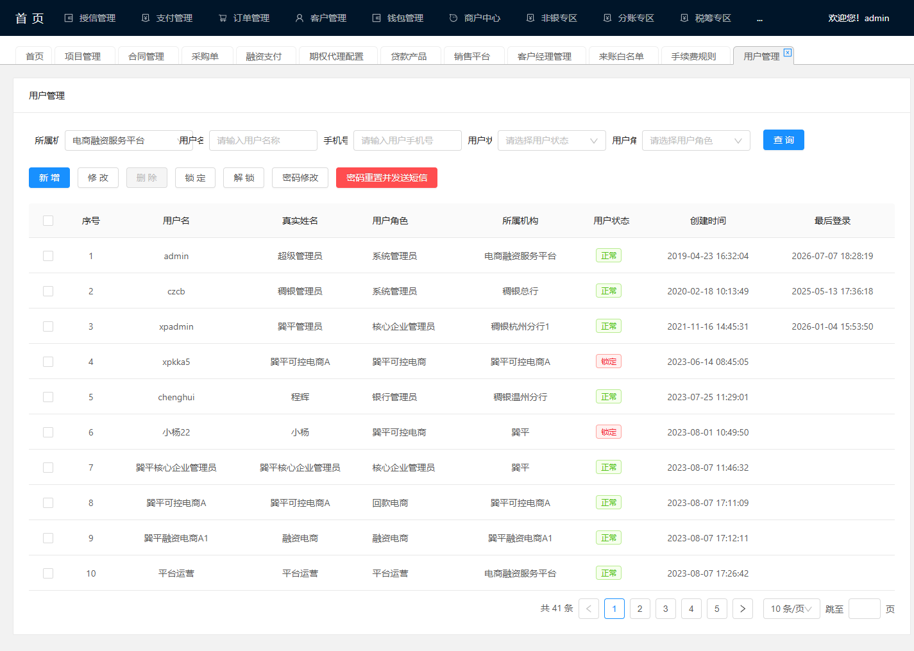Focus the 跳至 page number input
Viewport: 914px width, 651px height.
click(865, 609)
